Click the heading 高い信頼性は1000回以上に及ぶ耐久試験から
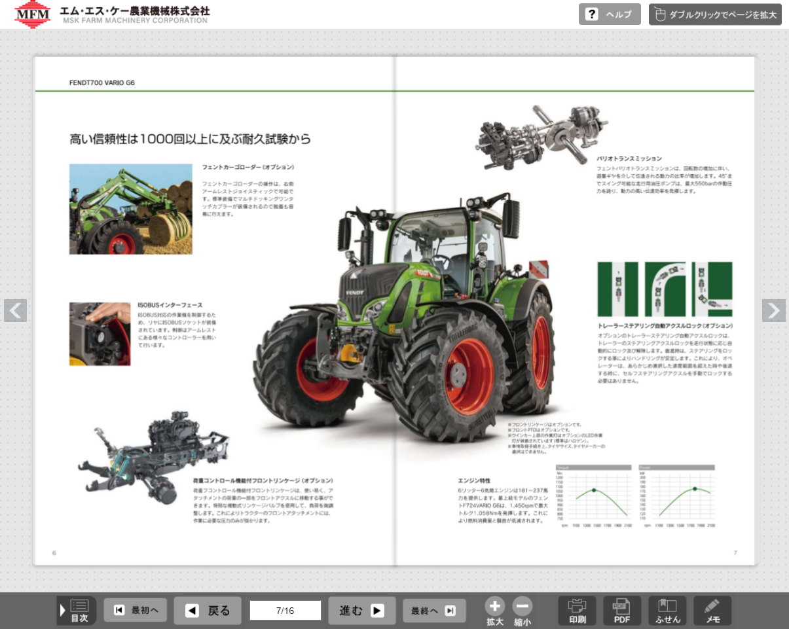 (190, 139)
